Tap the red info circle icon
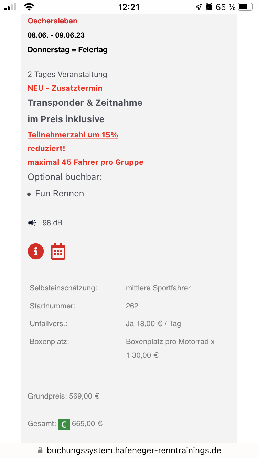258x458 pixels. click(36, 251)
